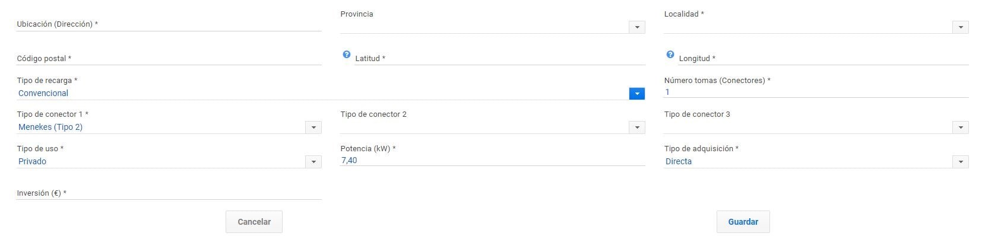This screenshot has width=985, height=236.
Task: Focus the Inversión (€) input field
Action: 169,193
